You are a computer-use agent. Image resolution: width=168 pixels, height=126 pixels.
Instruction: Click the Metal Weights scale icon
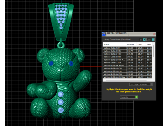tap(104, 34)
